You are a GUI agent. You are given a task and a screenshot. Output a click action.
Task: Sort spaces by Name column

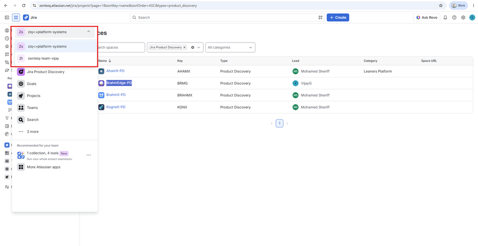105,61
